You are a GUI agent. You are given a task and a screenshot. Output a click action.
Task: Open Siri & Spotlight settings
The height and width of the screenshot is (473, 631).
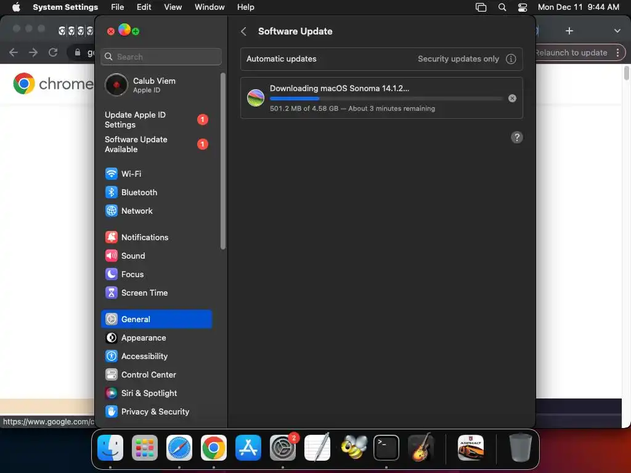156,394
